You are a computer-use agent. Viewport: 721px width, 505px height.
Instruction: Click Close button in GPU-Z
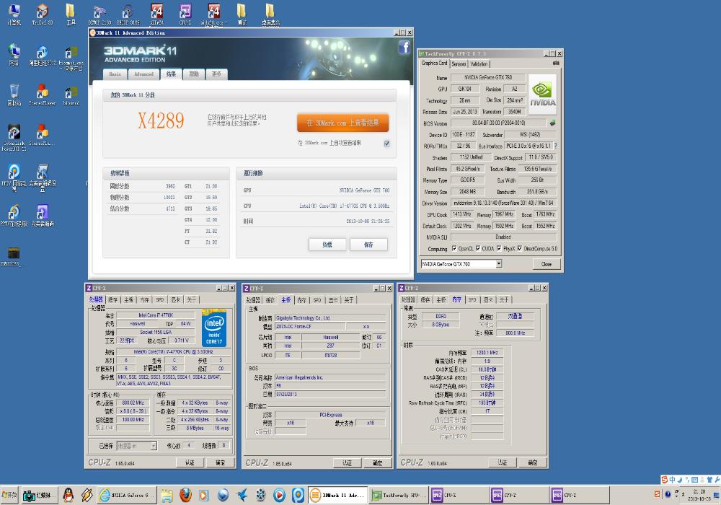(x=547, y=264)
